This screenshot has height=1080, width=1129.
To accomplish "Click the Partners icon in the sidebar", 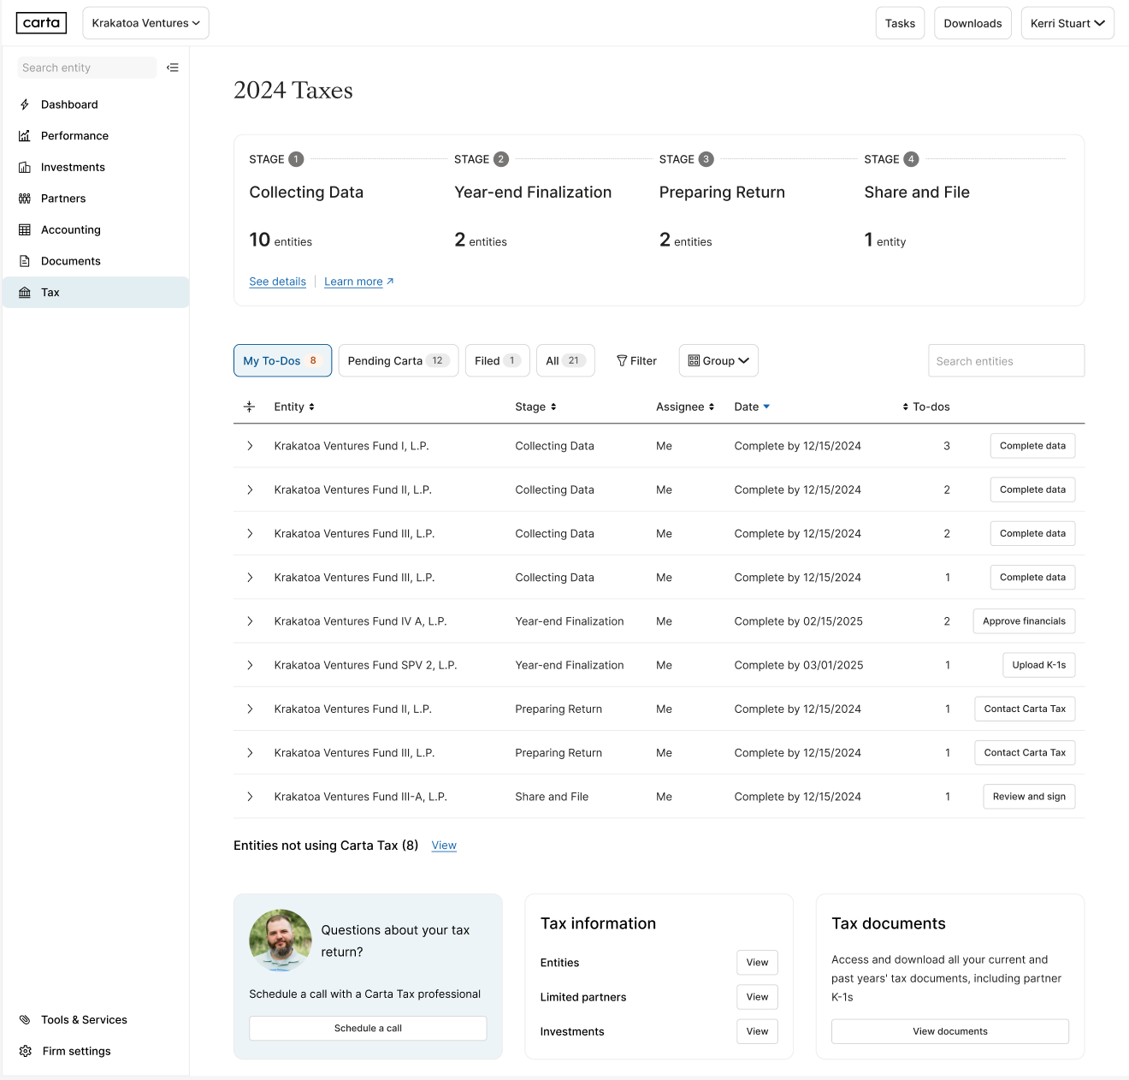I will click(26, 198).
